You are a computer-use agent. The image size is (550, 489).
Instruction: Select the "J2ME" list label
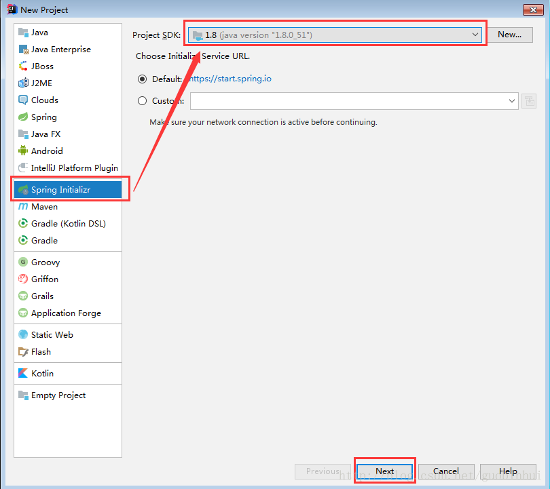point(41,83)
